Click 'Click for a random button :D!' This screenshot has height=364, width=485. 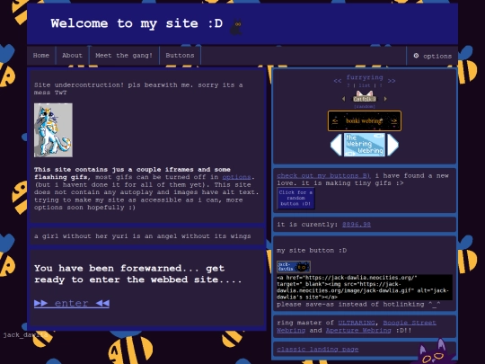coord(295,198)
